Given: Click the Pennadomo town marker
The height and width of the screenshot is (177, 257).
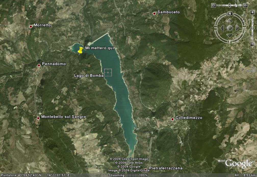Looking at the screenshot, I should click(x=39, y=65).
